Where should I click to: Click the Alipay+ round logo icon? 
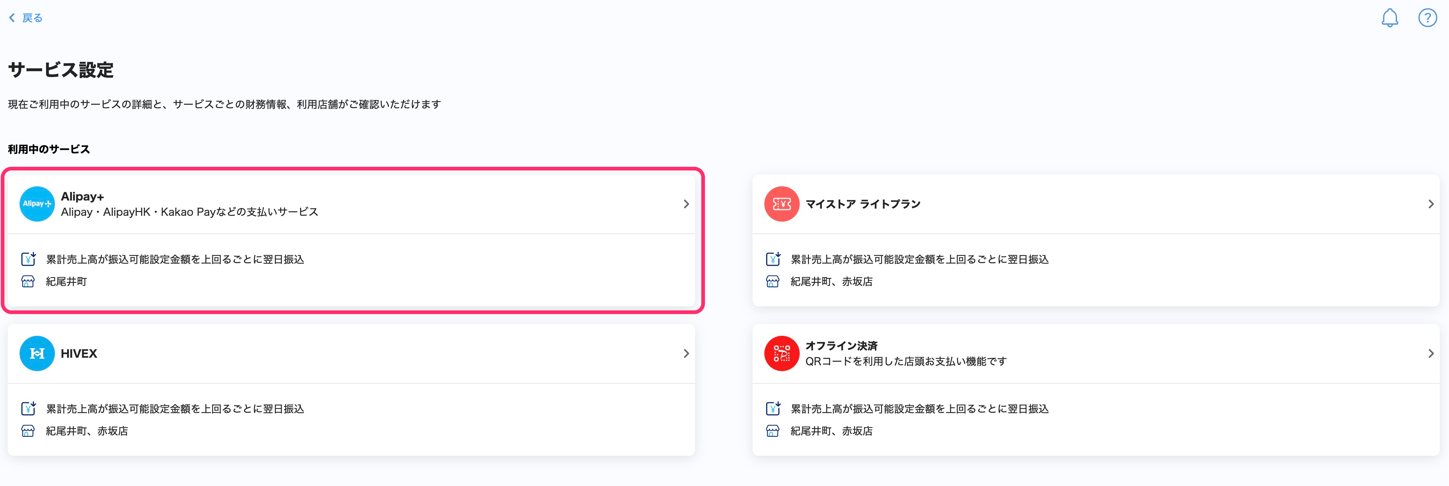tap(37, 204)
